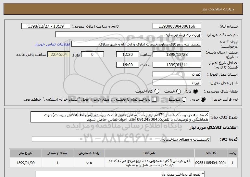The width and height of the screenshot is (250, 177).
Task: Click the buyer organization name field
Action: pos(128,35)
